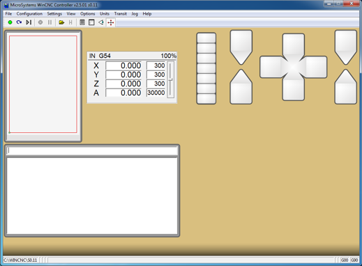Screen dimensions: 362x266
Task: Click the viewer eye icon
Action: click(x=101, y=22)
